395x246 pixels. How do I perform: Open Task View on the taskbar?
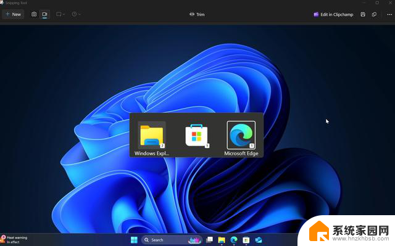point(209,240)
